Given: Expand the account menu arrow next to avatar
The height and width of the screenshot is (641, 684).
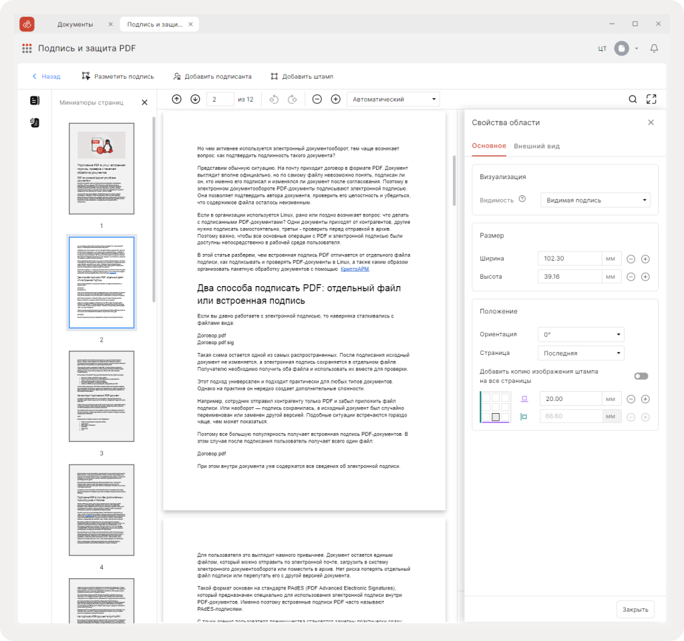Looking at the screenshot, I should pos(637,49).
